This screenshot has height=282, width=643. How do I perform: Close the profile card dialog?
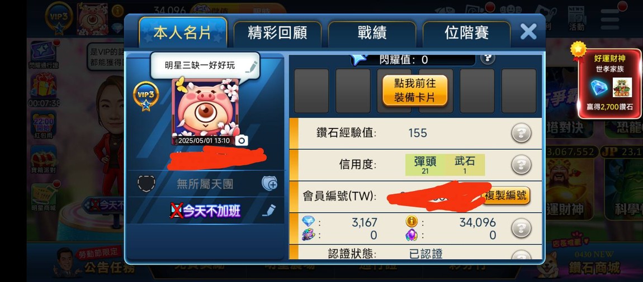(x=528, y=31)
